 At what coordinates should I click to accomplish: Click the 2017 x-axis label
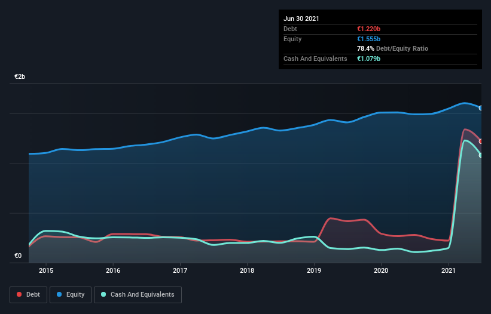click(x=180, y=270)
